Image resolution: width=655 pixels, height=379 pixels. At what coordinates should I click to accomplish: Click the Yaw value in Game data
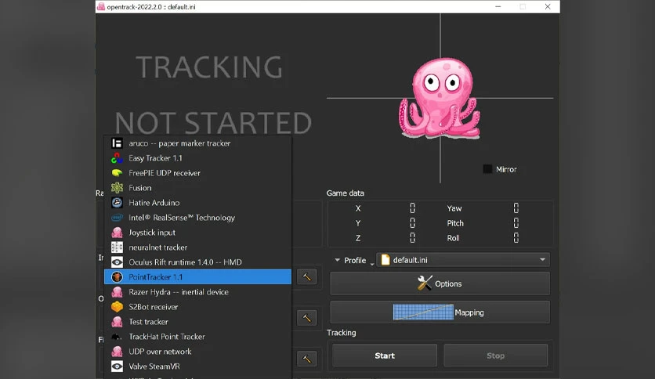[516, 208]
